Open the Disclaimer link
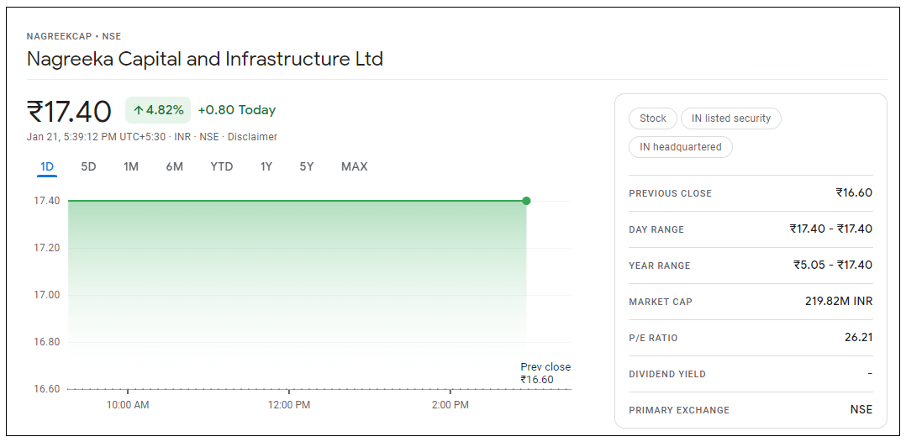Screen dimensions: 906x442 tap(252, 137)
